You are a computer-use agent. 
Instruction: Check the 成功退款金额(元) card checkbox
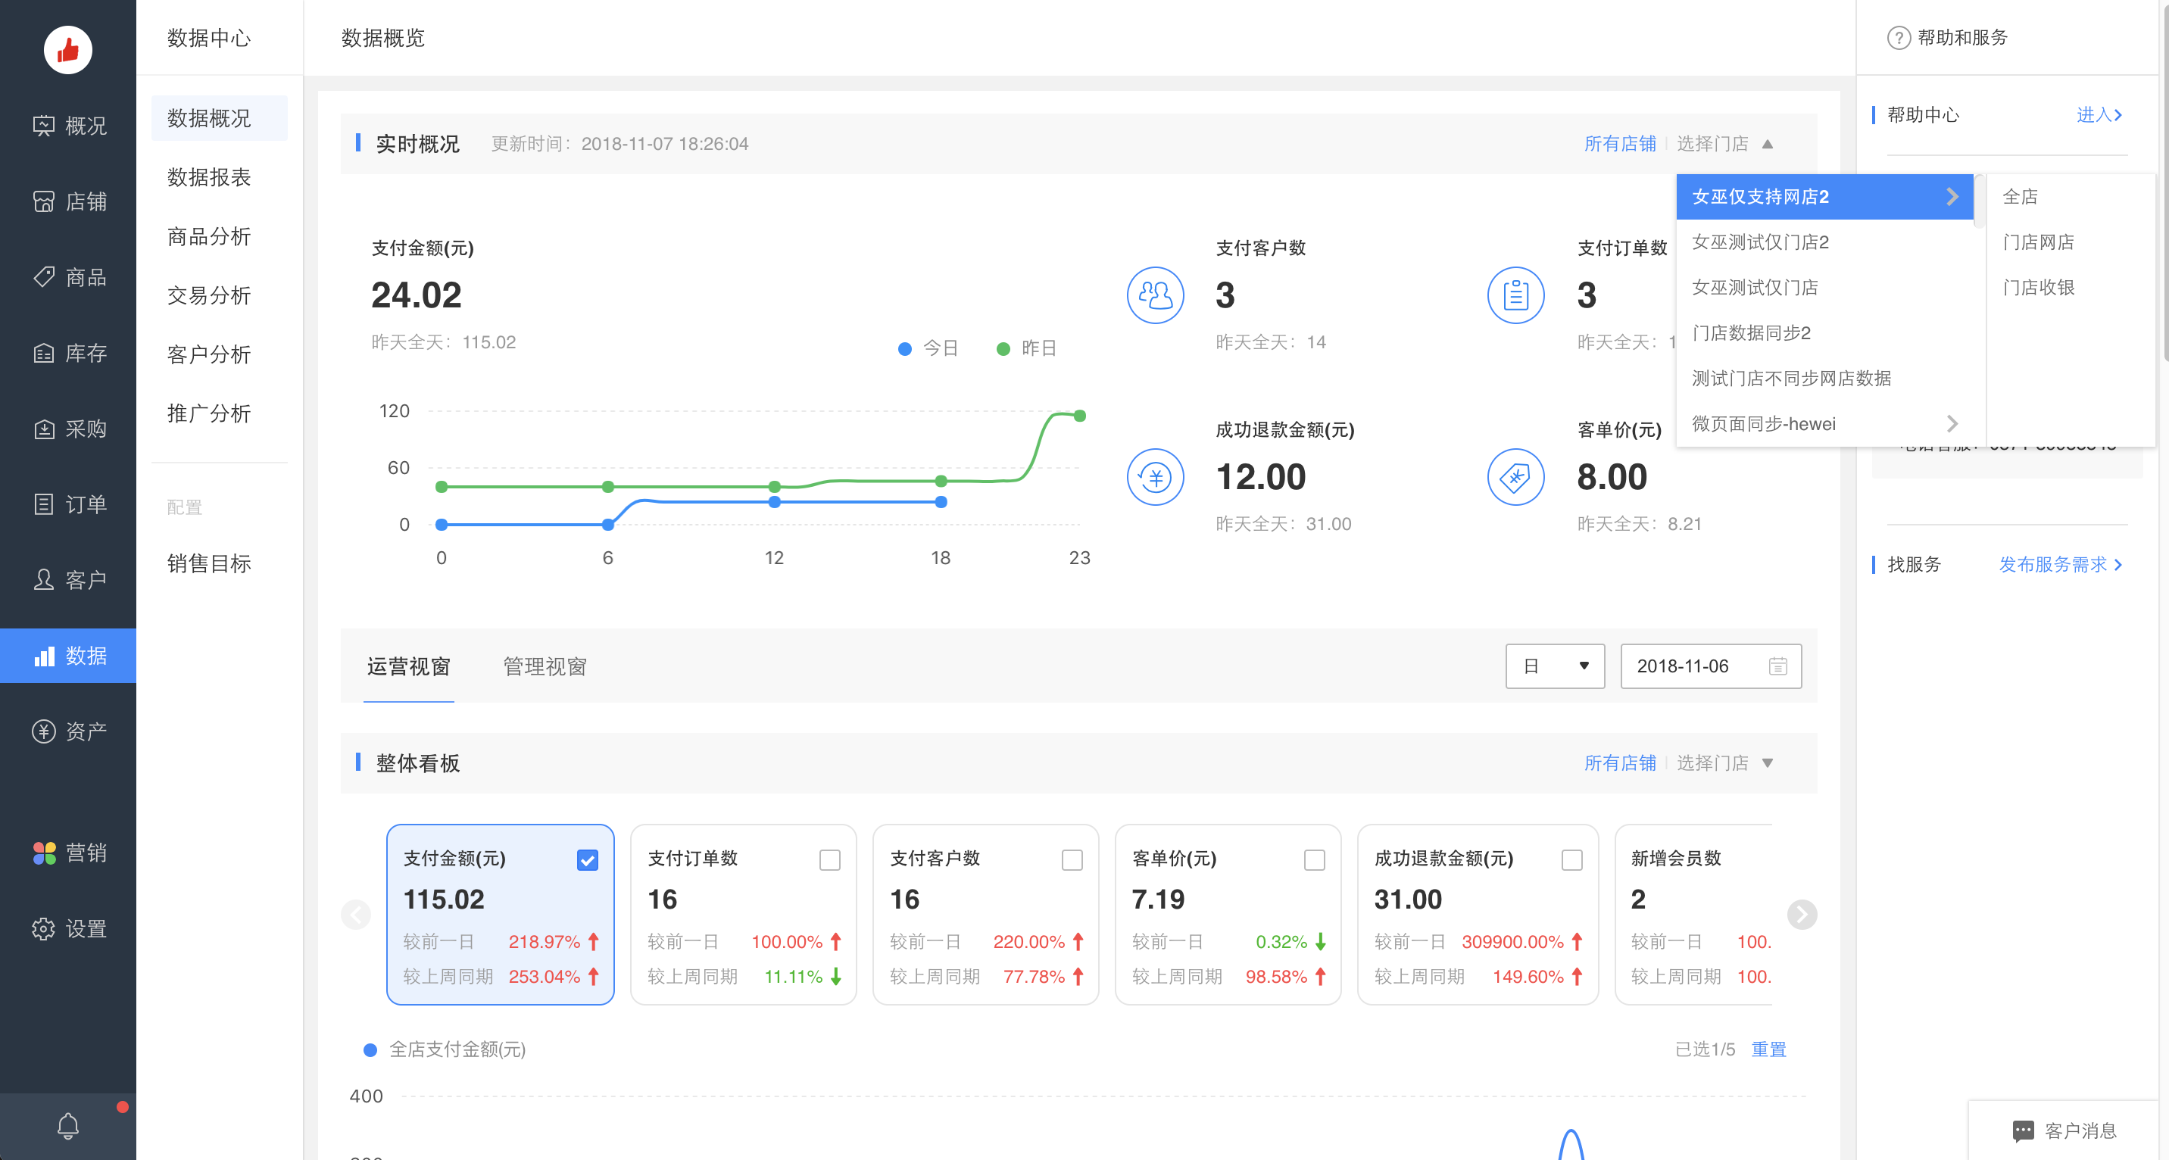pyautogui.click(x=1571, y=859)
